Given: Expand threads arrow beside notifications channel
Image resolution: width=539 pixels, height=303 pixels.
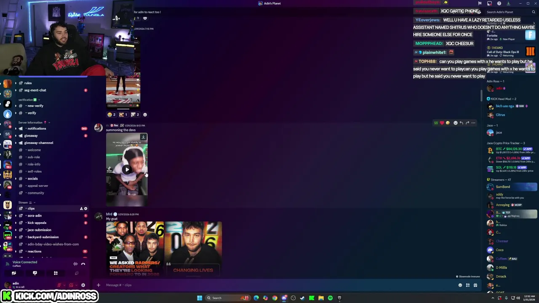Looking at the screenshot, I should 16,128.
